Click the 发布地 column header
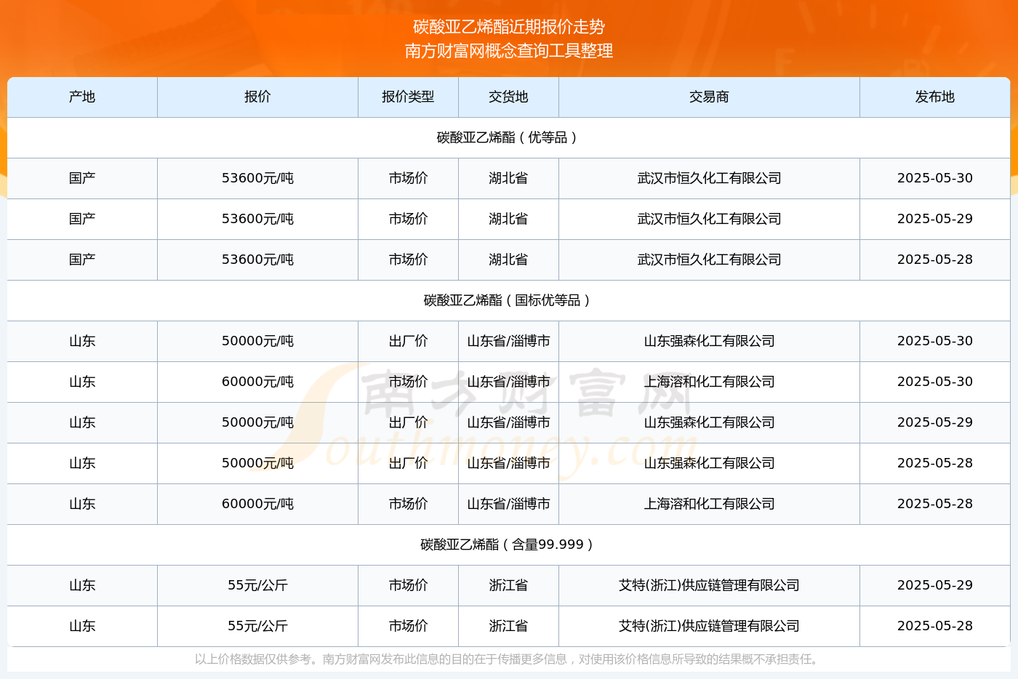Viewport: 1018px width, 679px height. (934, 97)
